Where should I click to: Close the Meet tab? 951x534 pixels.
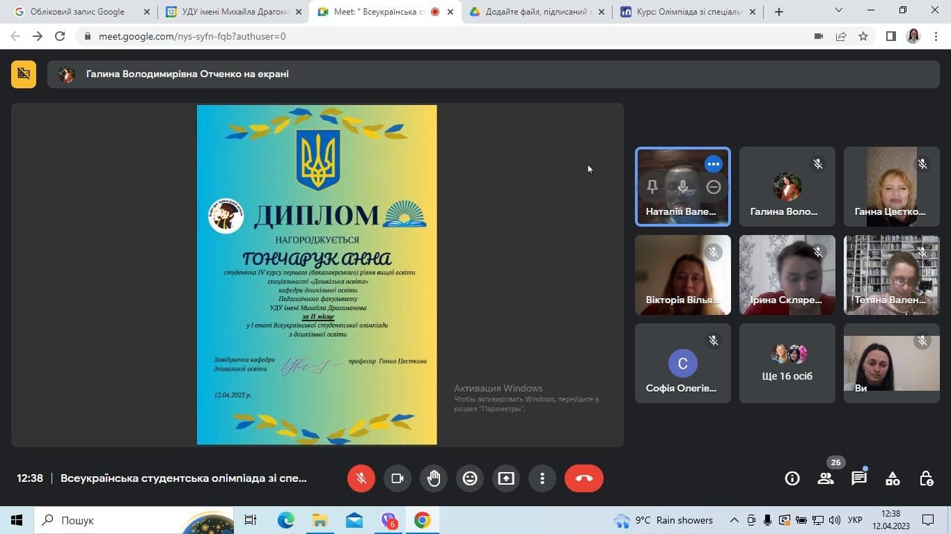point(450,12)
